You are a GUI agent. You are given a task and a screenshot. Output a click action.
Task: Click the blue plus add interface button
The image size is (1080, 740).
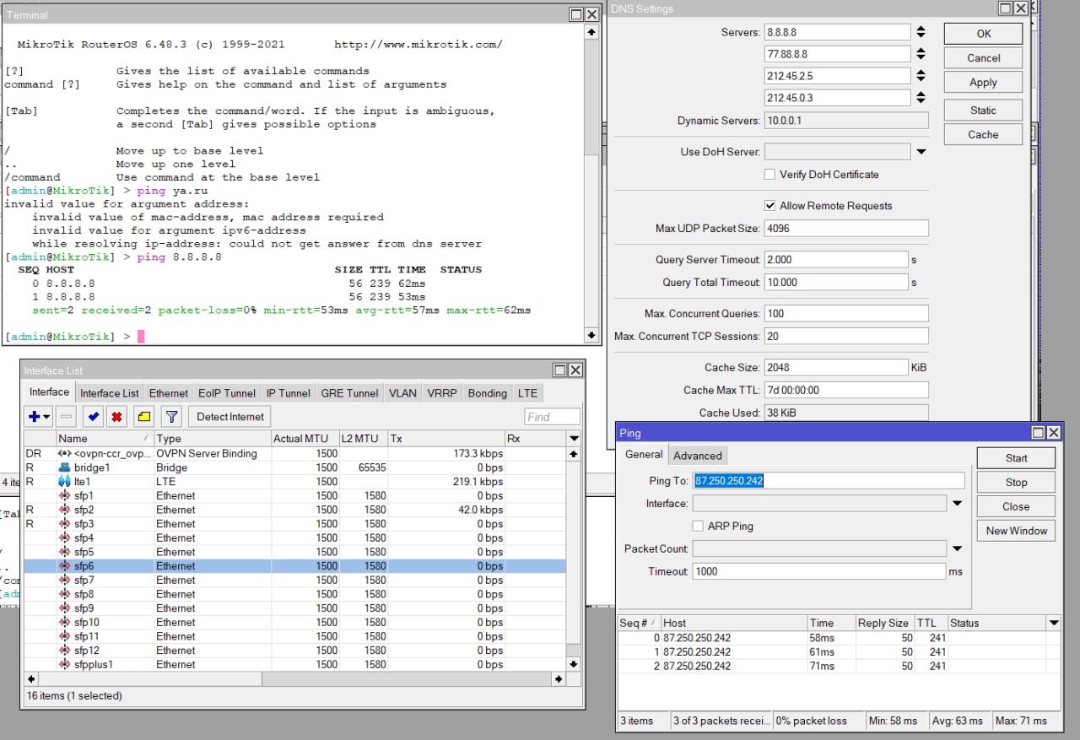point(35,416)
